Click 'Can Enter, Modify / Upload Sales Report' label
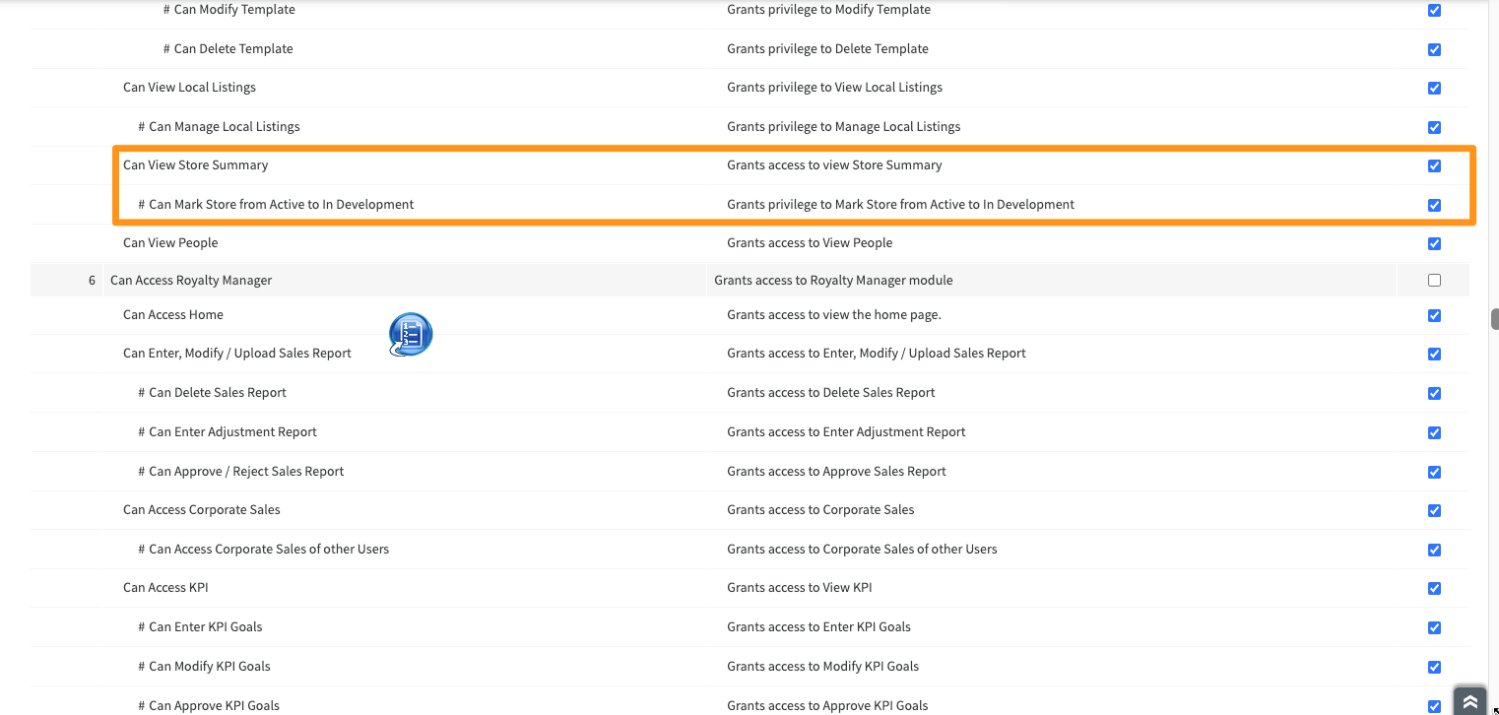 237,354
